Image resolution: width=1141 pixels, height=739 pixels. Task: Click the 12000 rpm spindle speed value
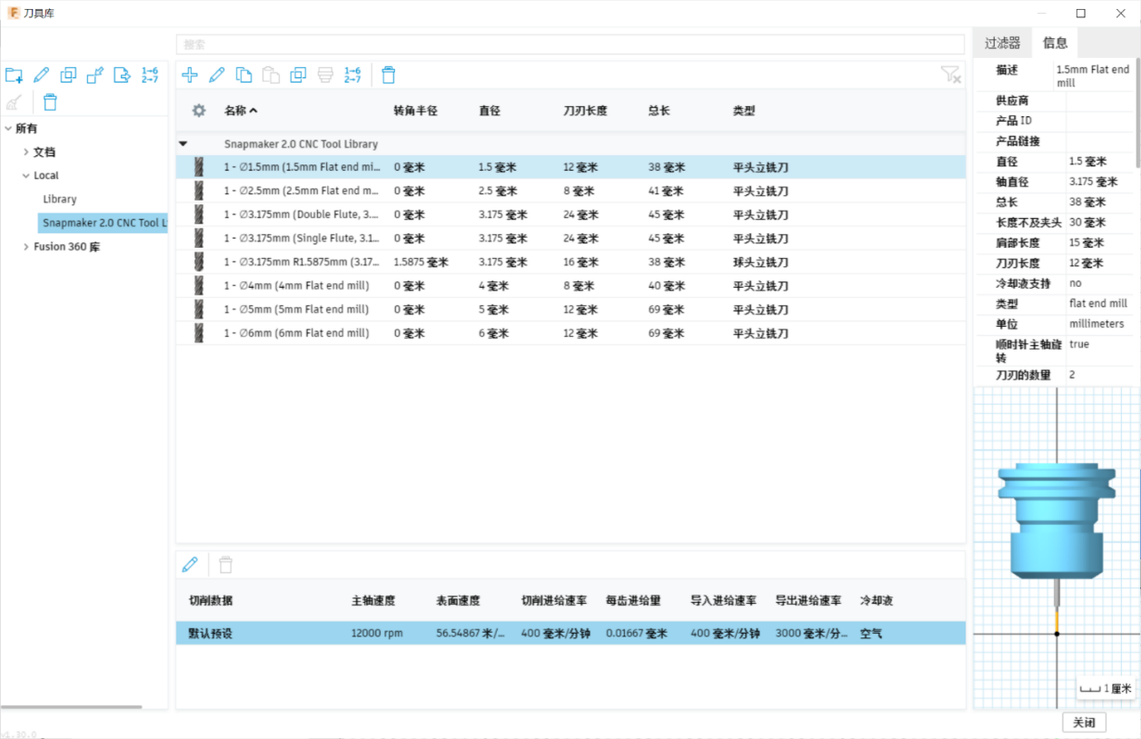(x=376, y=633)
